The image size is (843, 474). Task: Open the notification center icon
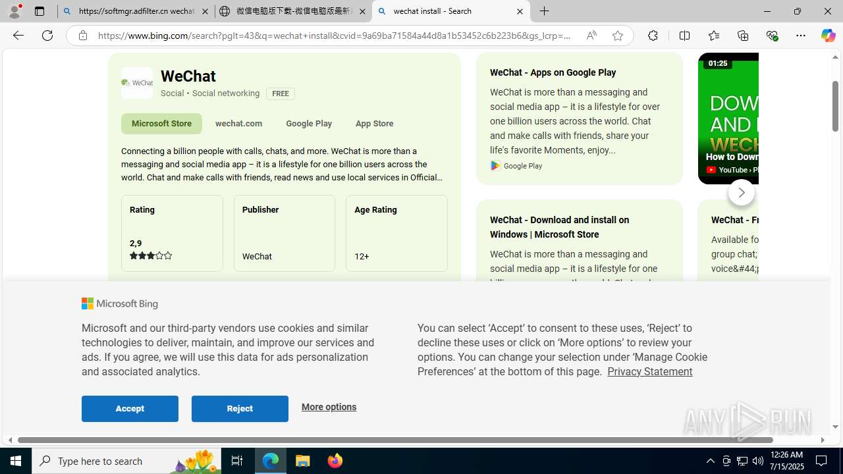[x=822, y=461]
